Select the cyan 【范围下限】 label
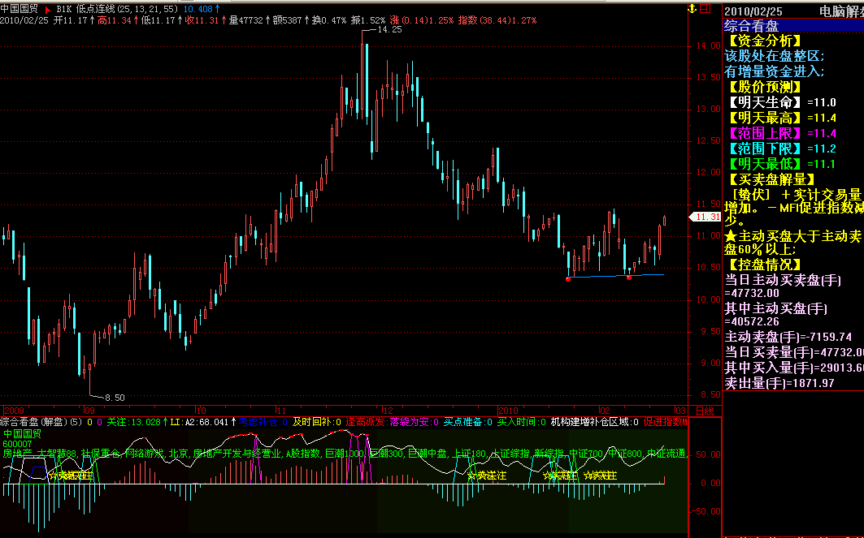 click(764, 148)
